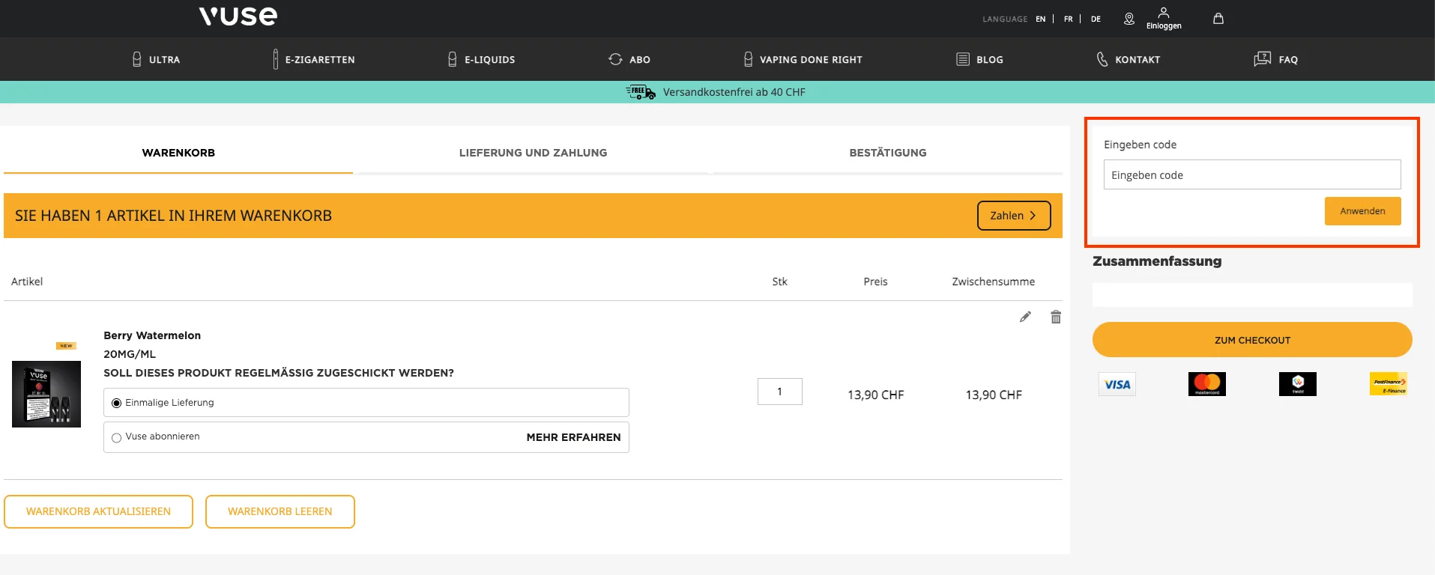Empty cart with Warenkorb leeren
The height and width of the screenshot is (575, 1435).
coord(280,511)
